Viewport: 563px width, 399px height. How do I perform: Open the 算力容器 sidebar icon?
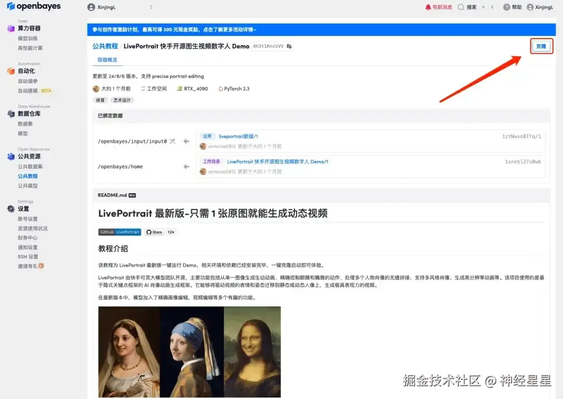(x=11, y=28)
